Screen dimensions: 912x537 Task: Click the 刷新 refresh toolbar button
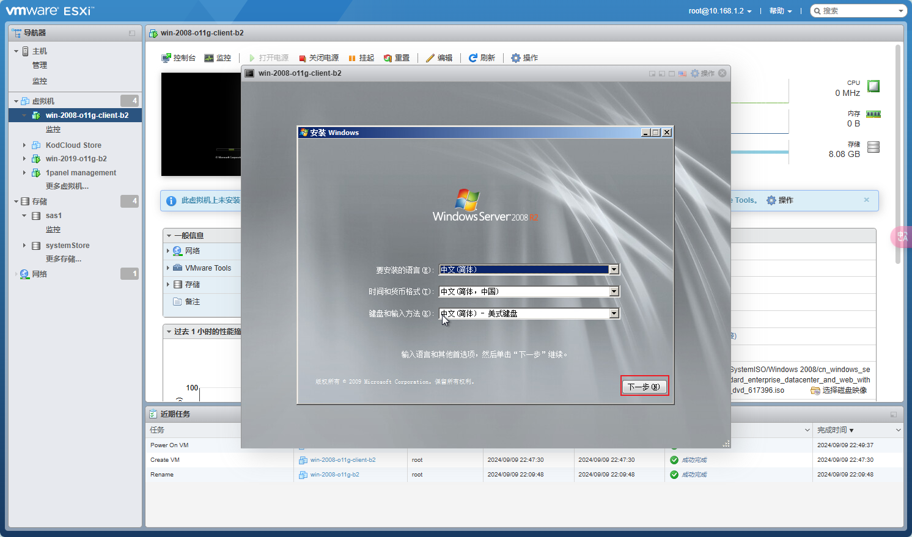(x=482, y=58)
